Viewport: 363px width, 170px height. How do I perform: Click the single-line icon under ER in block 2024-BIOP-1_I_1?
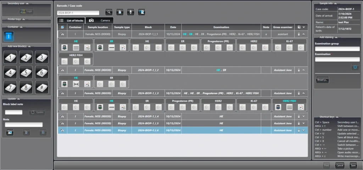(x=112, y=47)
